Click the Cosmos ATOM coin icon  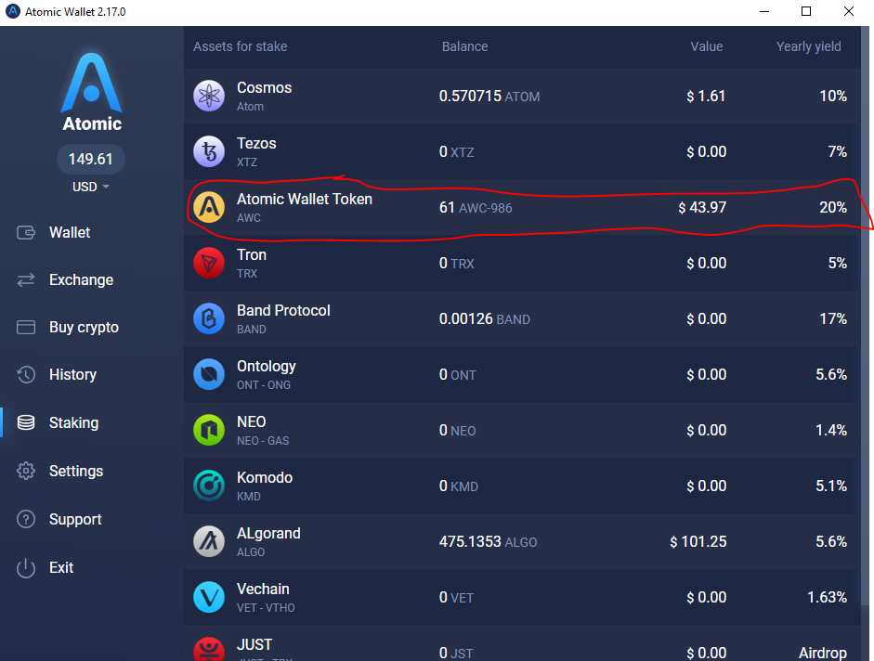point(209,96)
